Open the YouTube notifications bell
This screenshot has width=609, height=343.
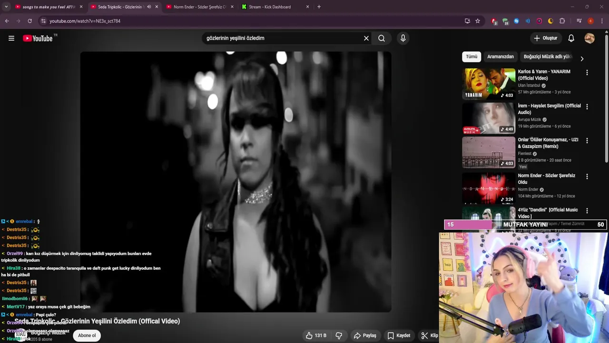pos(571,38)
